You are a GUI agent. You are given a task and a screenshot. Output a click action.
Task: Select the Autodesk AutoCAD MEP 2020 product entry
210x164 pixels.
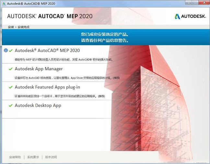click(x=47, y=51)
